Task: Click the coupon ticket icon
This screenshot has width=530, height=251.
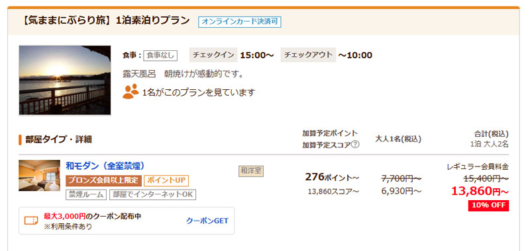Action: coord(31,221)
